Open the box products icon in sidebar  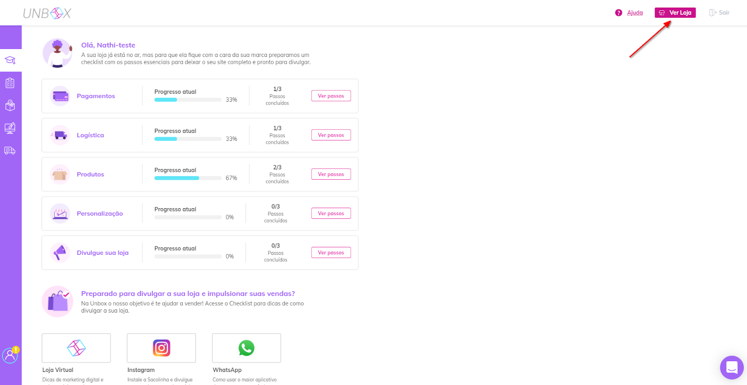(10, 105)
